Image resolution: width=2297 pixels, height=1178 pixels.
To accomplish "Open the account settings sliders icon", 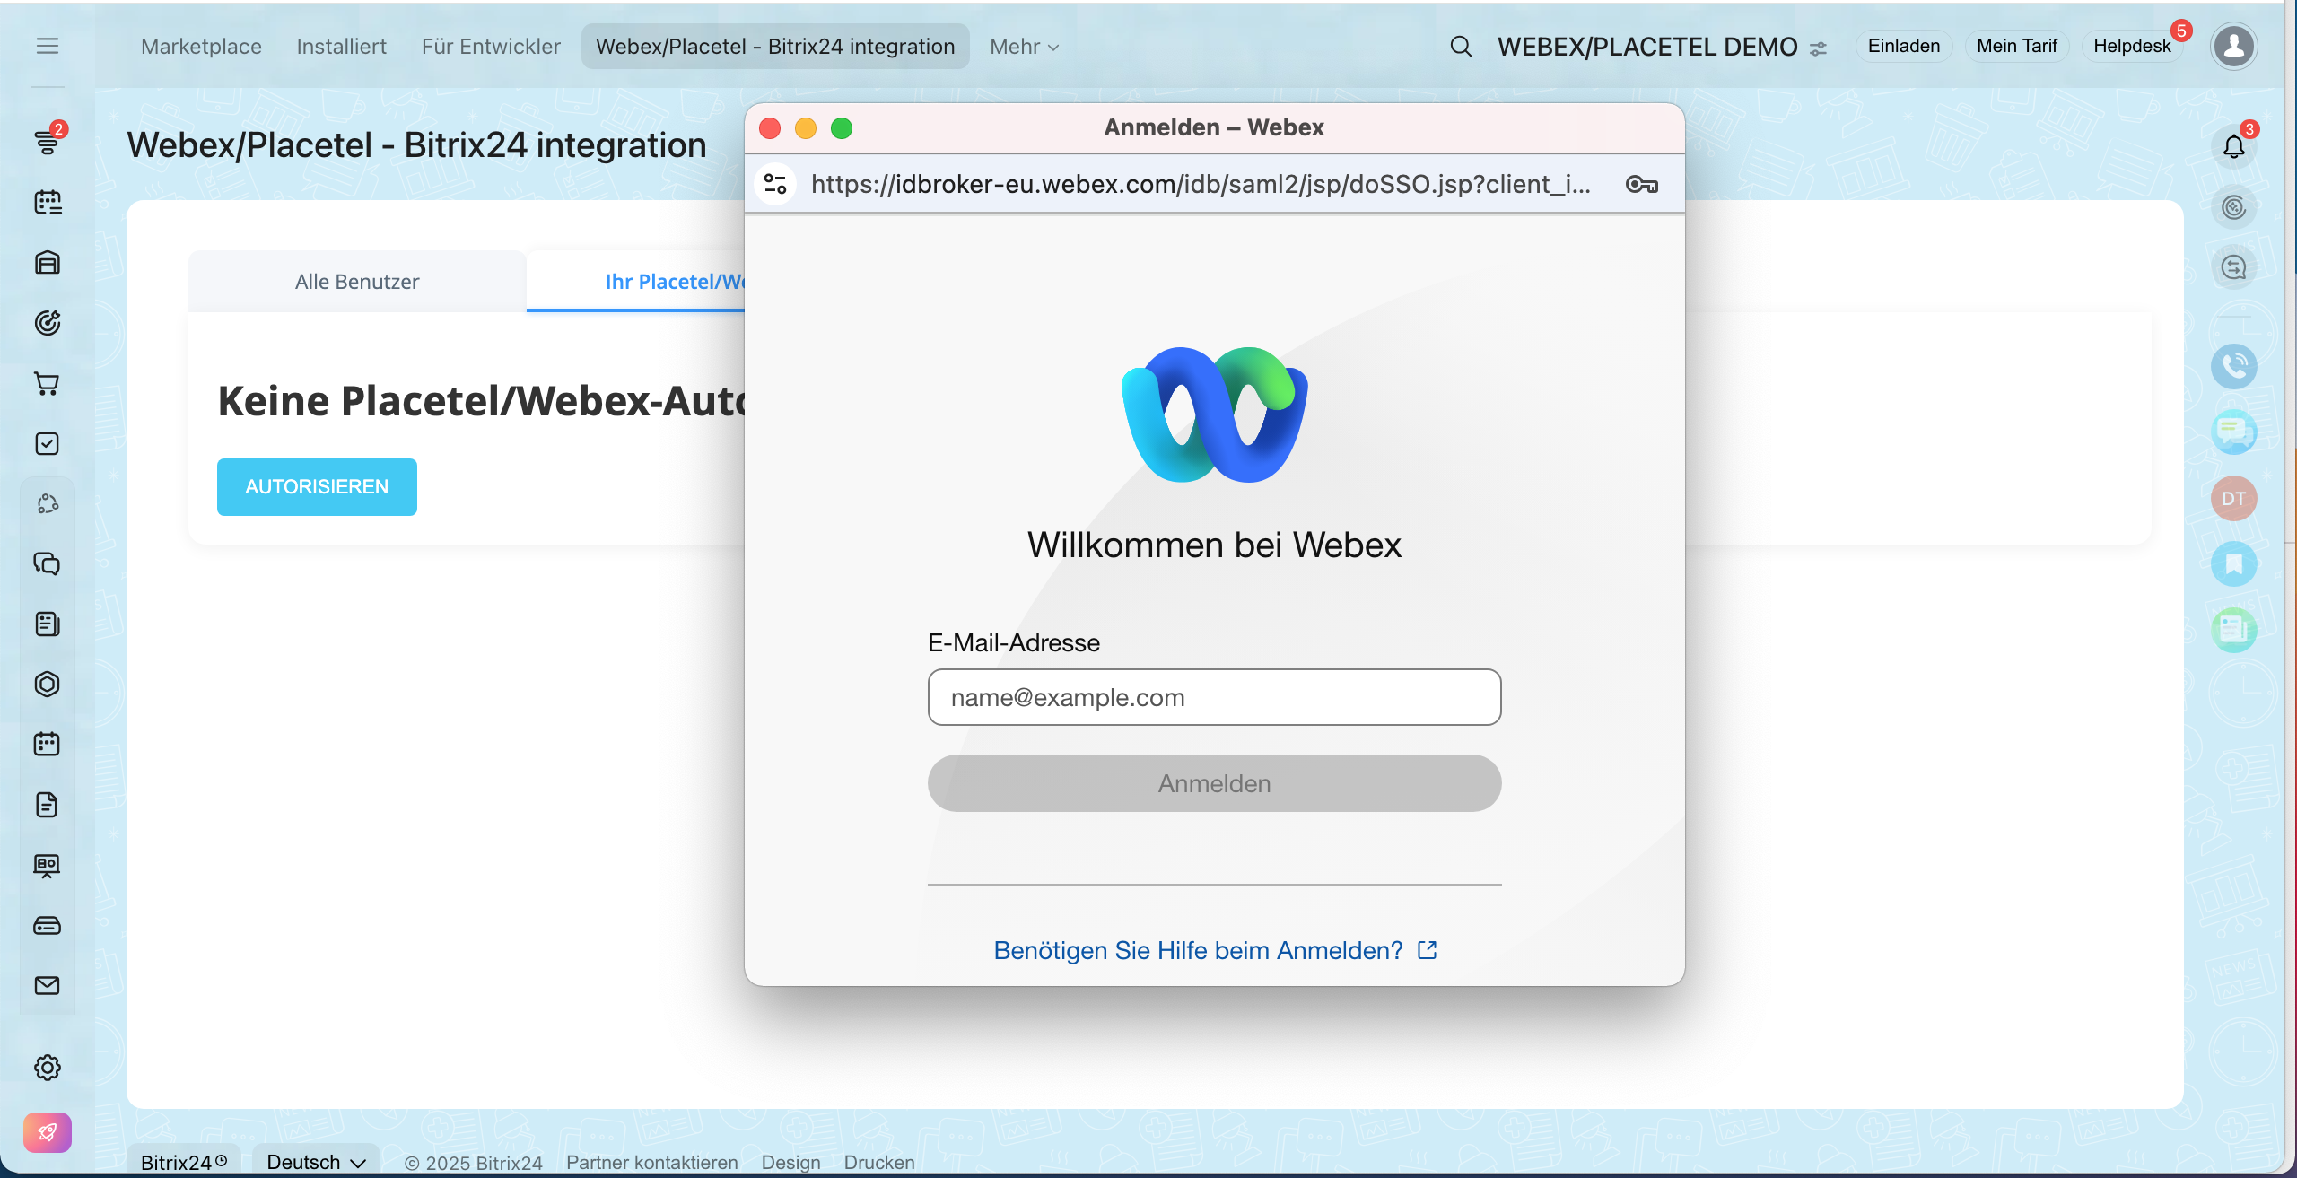I will (1818, 48).
